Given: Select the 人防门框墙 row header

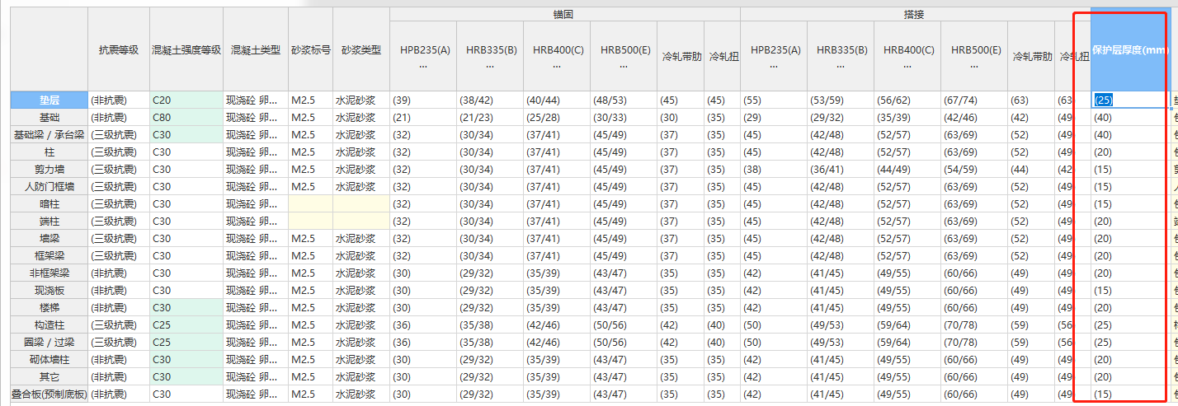Looking at the screenshot, I should click(49, 186).
